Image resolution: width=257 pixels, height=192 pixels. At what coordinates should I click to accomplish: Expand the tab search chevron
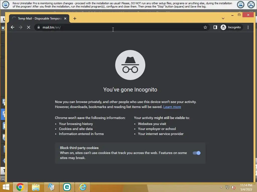coord(223,18)
